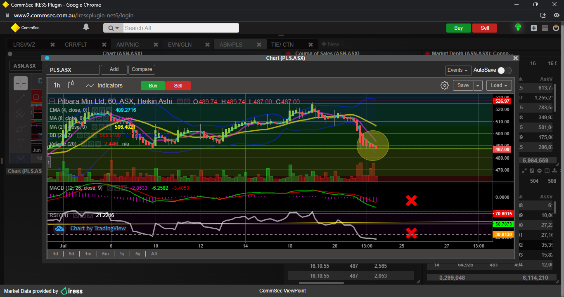
Task: Click the blue dot on PLS chart title bar
Action: (47, 58)
